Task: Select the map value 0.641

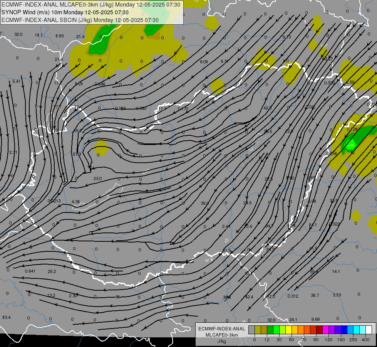Action: coord(30,271)
